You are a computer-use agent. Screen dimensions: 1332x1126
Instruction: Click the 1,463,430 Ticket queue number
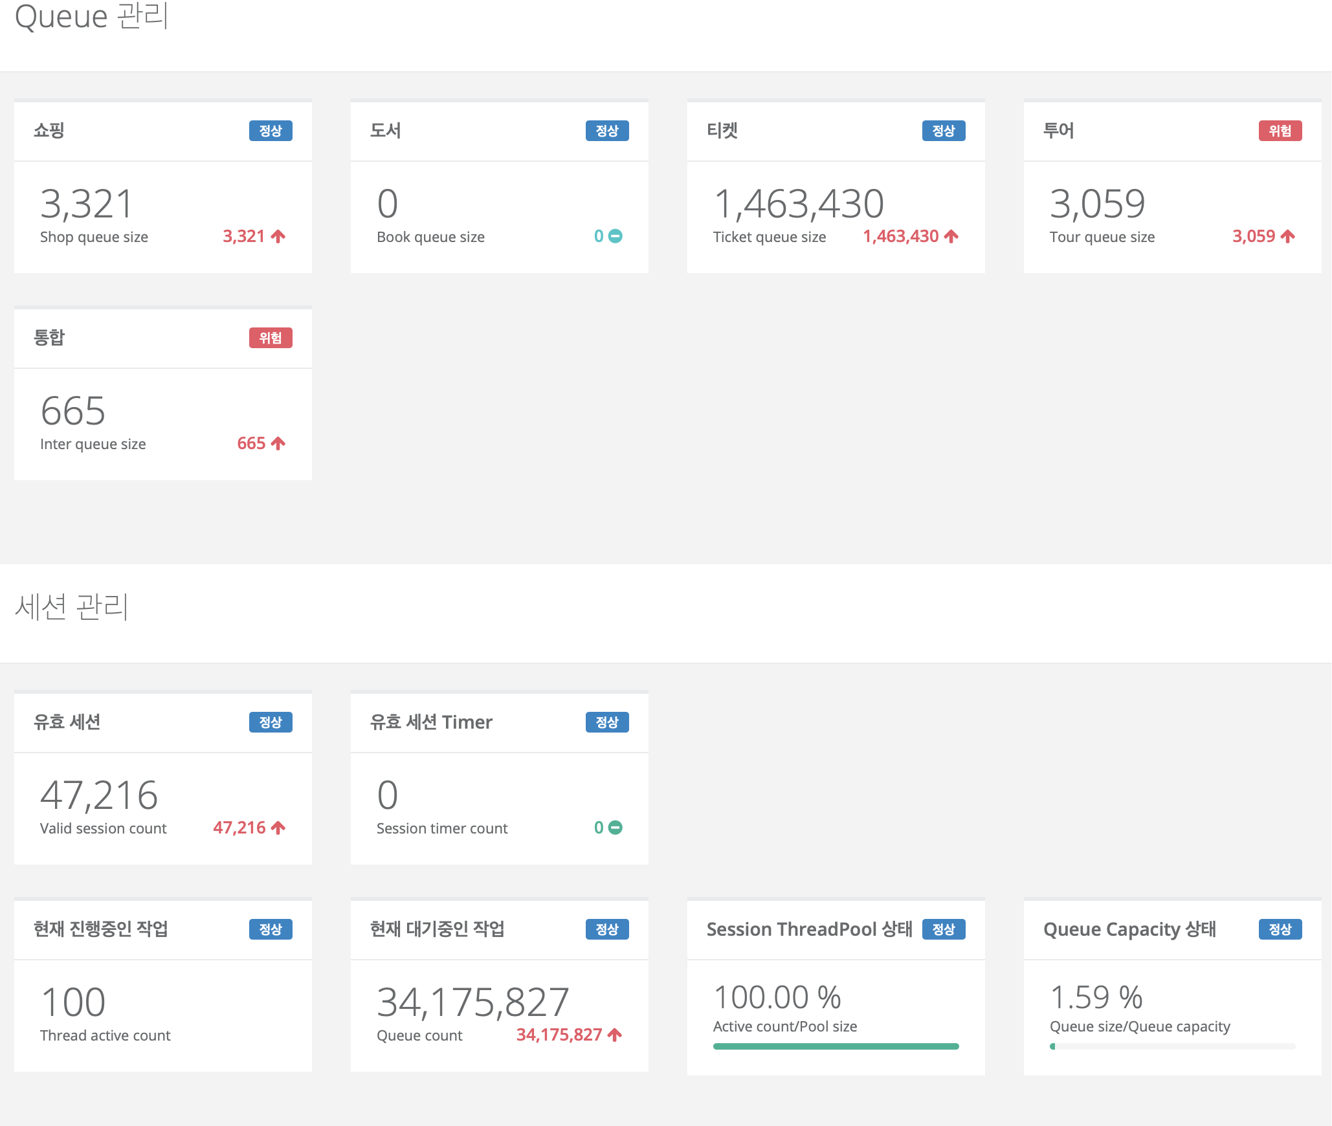click(x=799, y=204)
